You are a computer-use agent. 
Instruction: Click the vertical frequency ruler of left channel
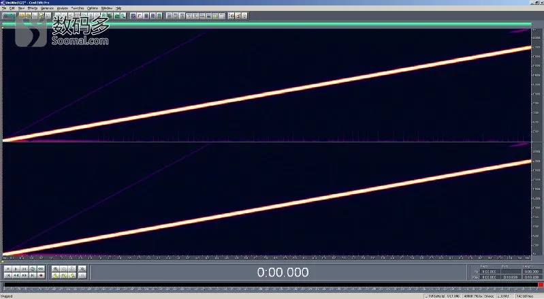pyautogui.click(x=537, y=85)
